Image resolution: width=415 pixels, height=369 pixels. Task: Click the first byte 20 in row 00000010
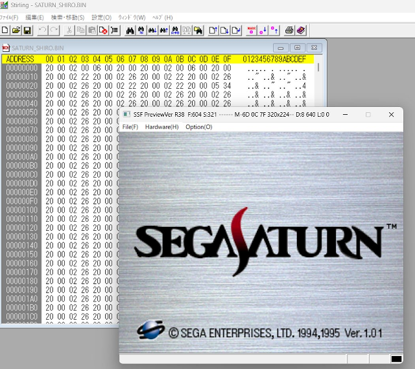[x=49, y=77]
